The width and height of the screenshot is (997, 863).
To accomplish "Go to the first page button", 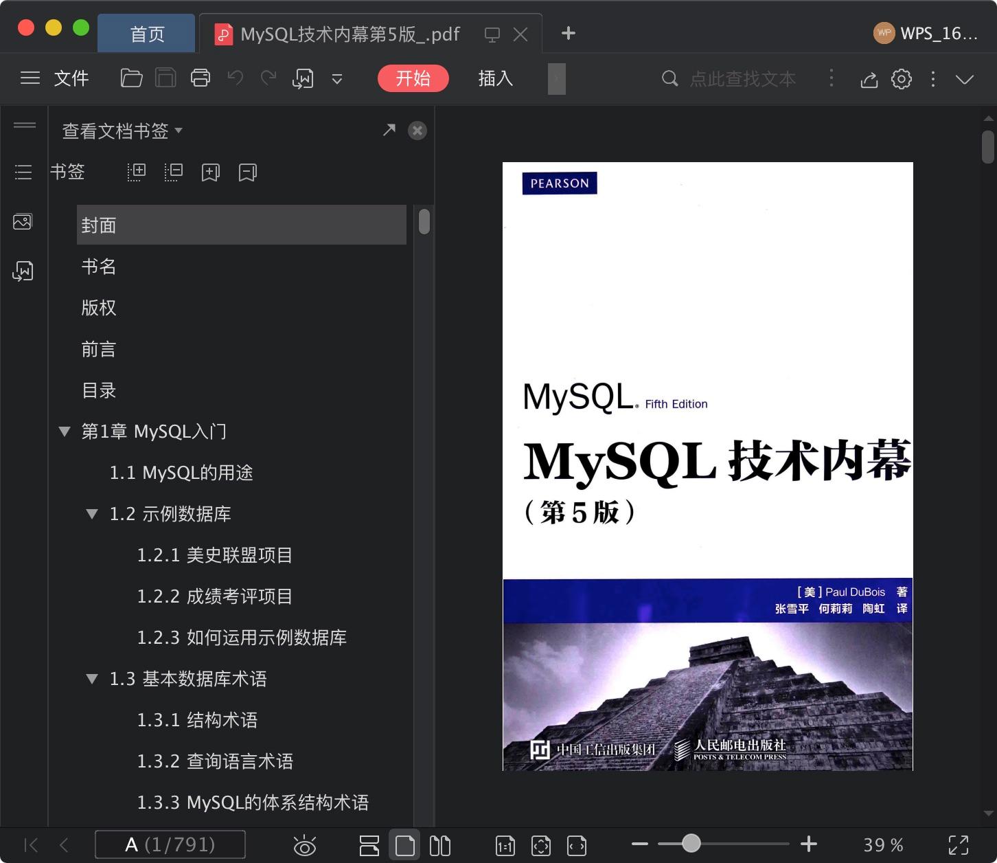I will tap(31, 844).
